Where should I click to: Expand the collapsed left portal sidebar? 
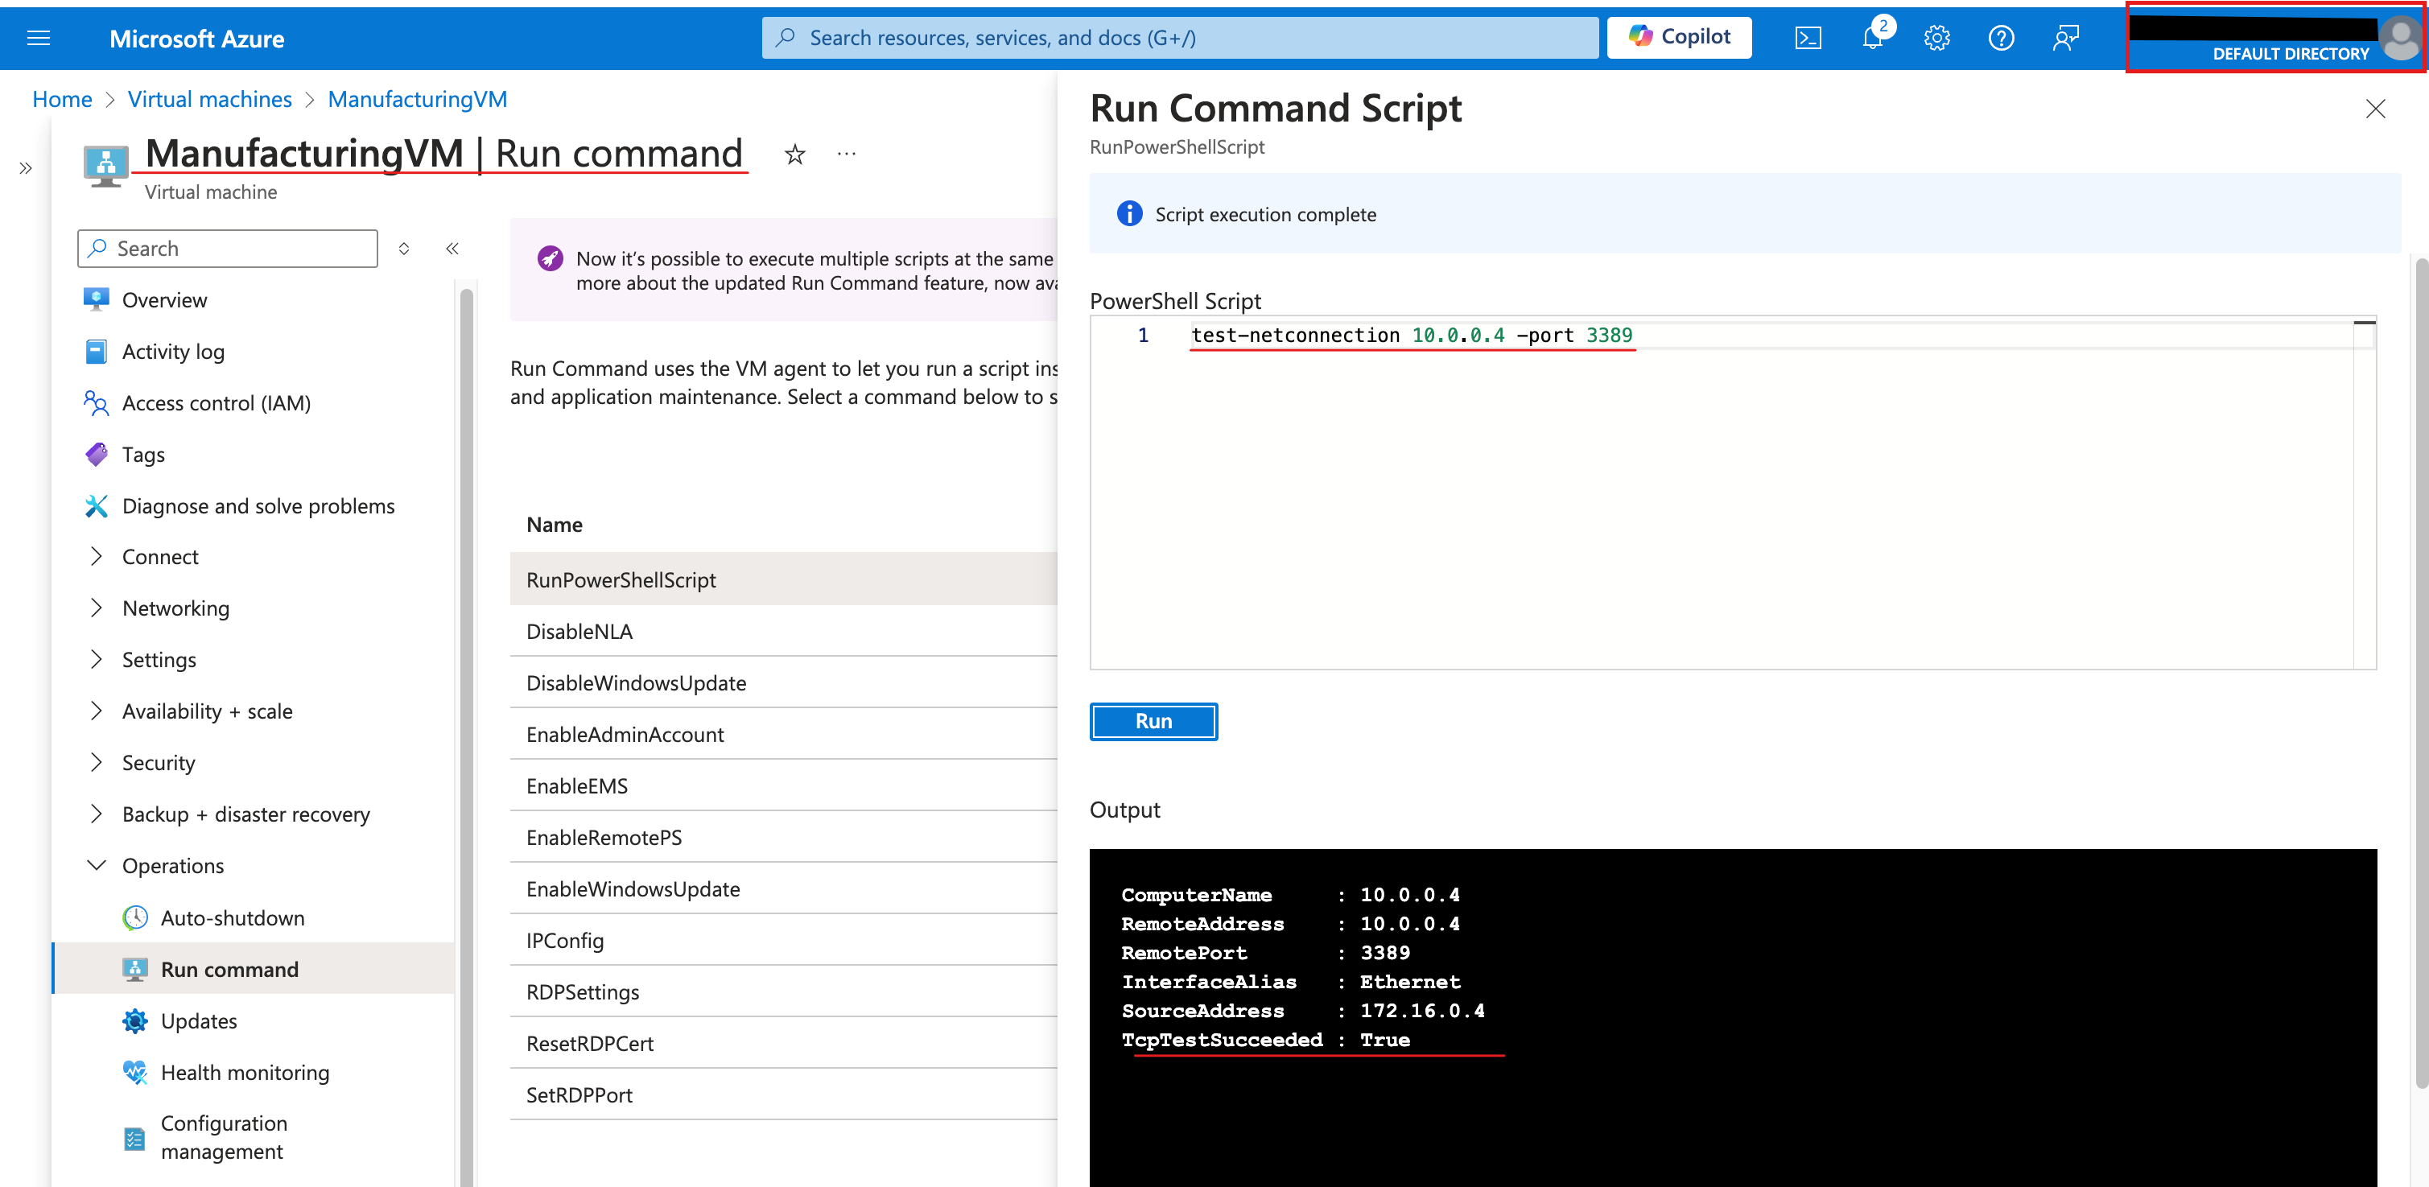(26, 168)
